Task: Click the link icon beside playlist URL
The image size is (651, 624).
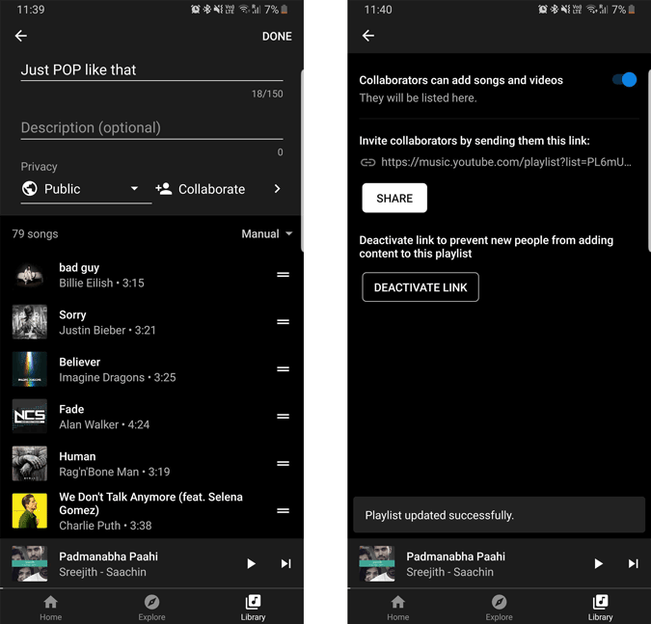Action: tap(367, 163)
